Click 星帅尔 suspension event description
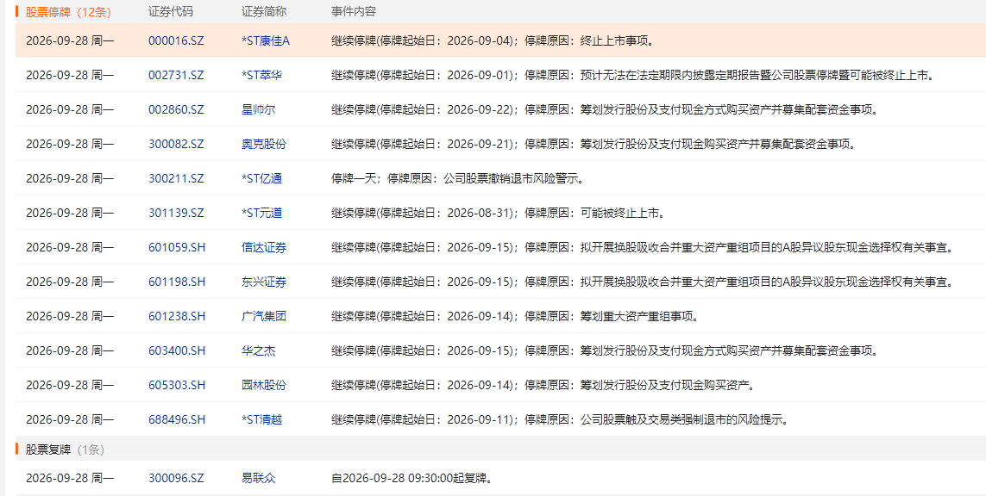This screenshot has width=986, height=496. (605, 110)
